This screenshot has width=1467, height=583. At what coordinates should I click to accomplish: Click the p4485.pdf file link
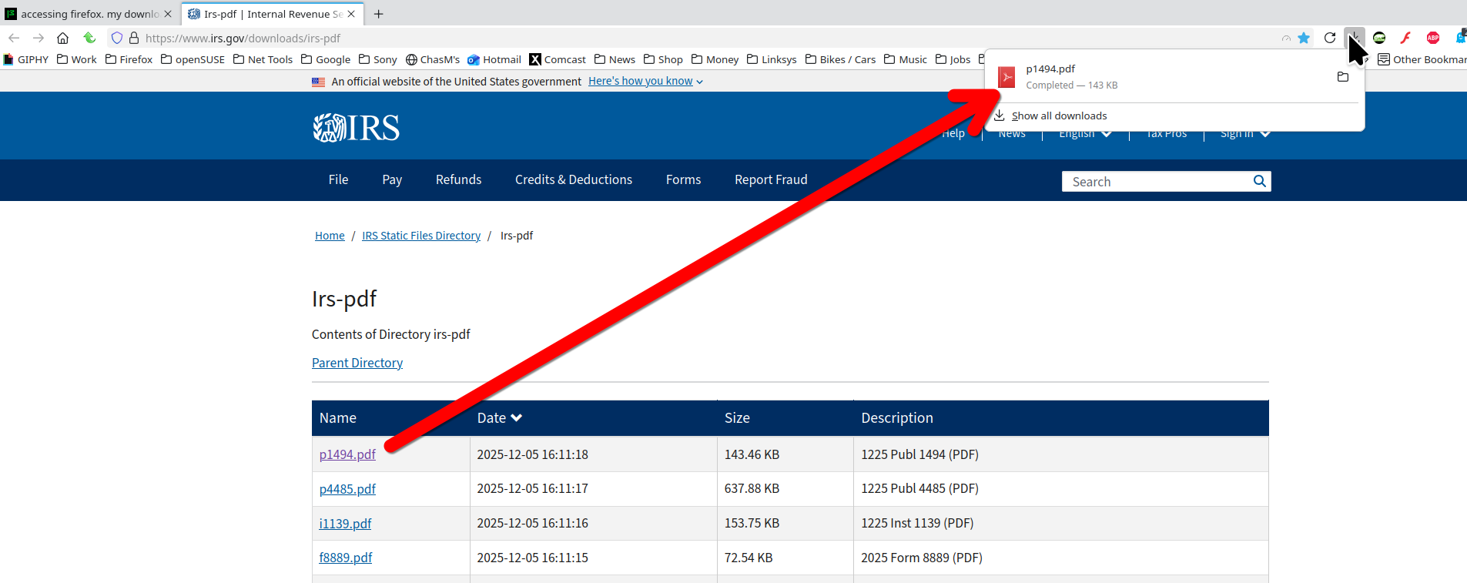pyautogui.click(x=347, y=489)
